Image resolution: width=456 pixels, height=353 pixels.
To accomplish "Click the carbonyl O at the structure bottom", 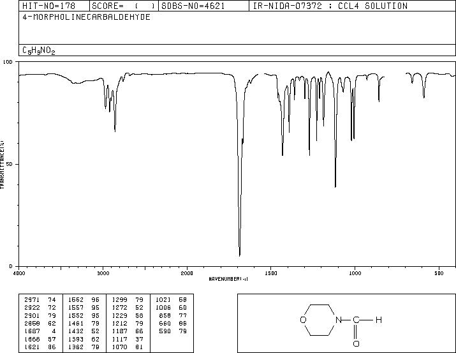I will tap(357, 343).
